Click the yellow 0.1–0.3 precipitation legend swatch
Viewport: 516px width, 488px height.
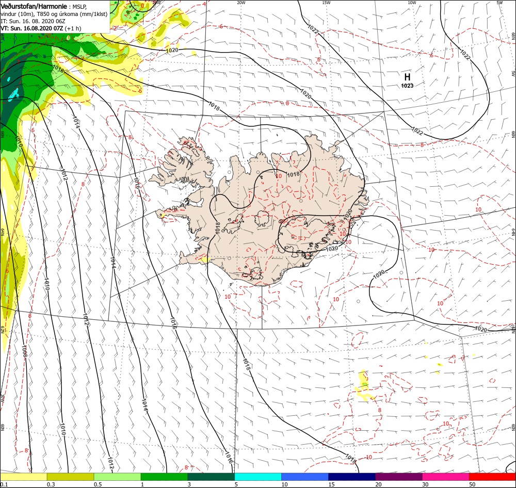[24, 477]
